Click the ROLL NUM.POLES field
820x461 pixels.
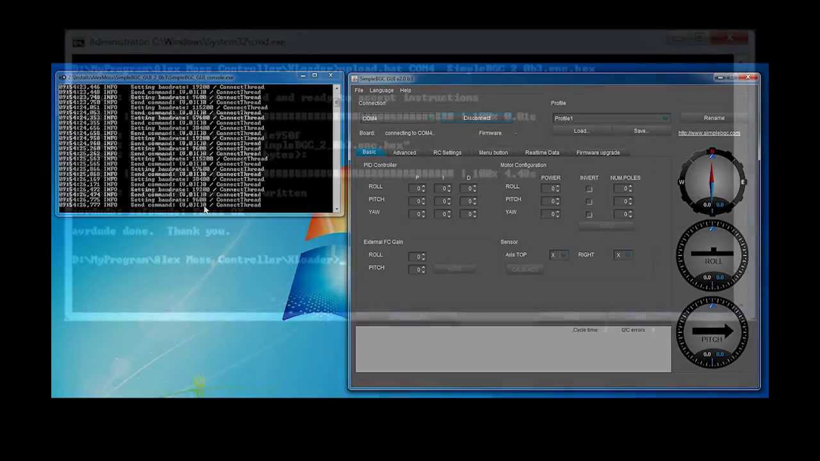(x=624, y=189)
